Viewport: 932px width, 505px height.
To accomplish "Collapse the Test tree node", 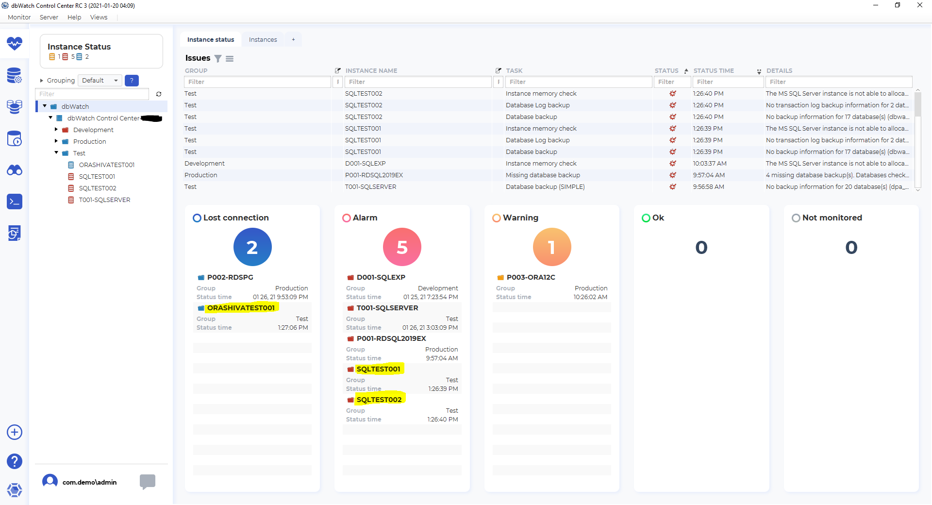I will tap(56, 153).
